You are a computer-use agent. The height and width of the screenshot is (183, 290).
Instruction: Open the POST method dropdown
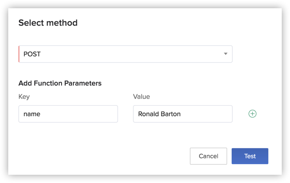click(x=125, y=54)
